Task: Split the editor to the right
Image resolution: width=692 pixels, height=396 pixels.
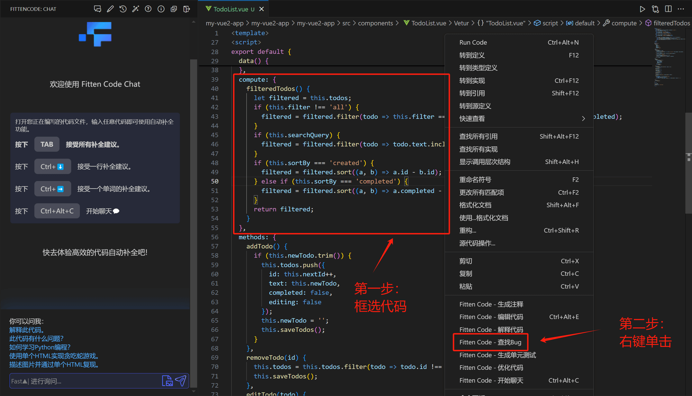Action: 668,9
